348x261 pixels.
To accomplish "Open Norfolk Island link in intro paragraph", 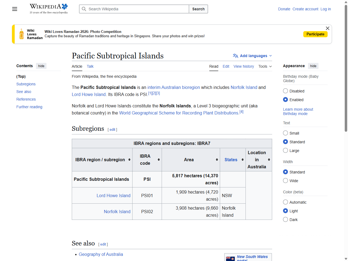I will (244, 87).
